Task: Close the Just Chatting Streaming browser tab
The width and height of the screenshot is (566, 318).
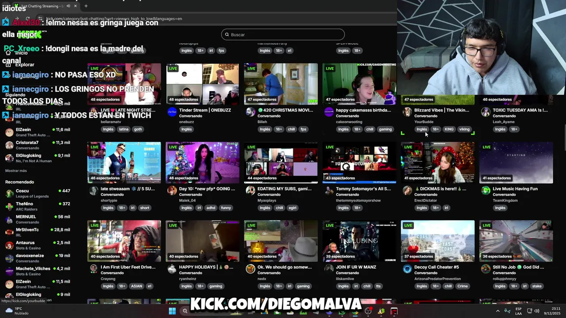Action: (x=75, y=6)
